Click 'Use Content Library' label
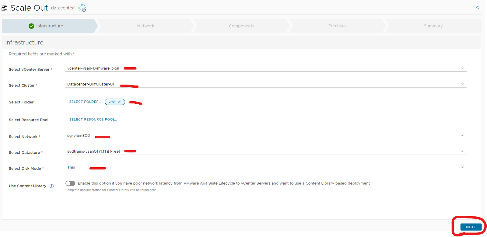 point(27,186)
